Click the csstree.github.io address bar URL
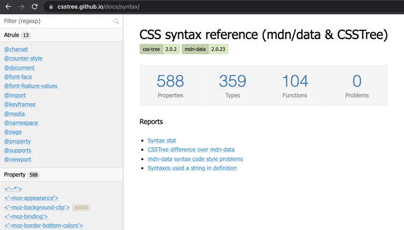This screenshot has width=404, height=230. (99, 7)
